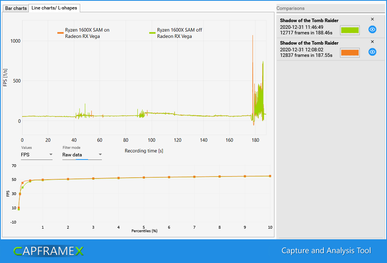The image size is (387, 263).
Task: Toggle visibility of the 11:46:49 benchmark run
Action: 372,30
